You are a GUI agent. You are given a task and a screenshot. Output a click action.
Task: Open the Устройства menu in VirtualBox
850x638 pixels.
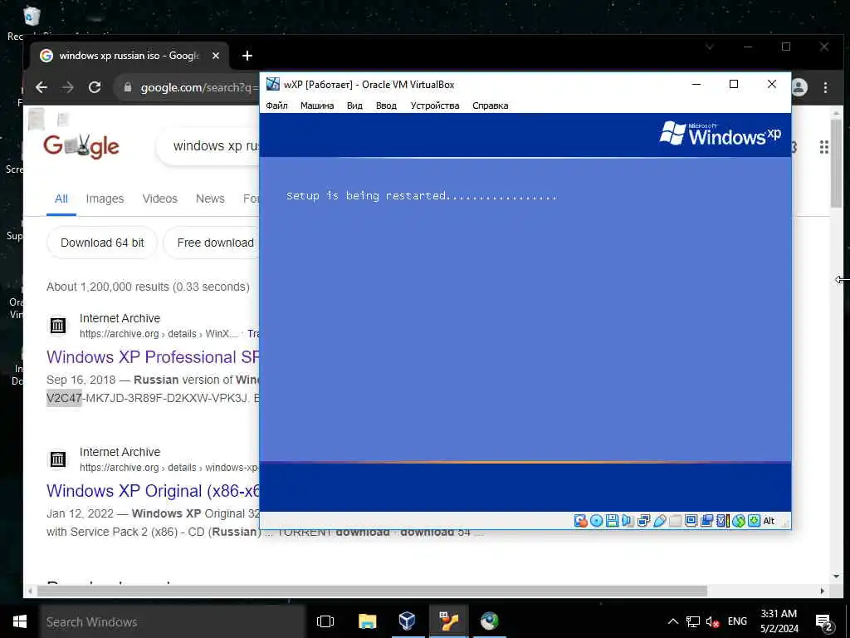435,106
